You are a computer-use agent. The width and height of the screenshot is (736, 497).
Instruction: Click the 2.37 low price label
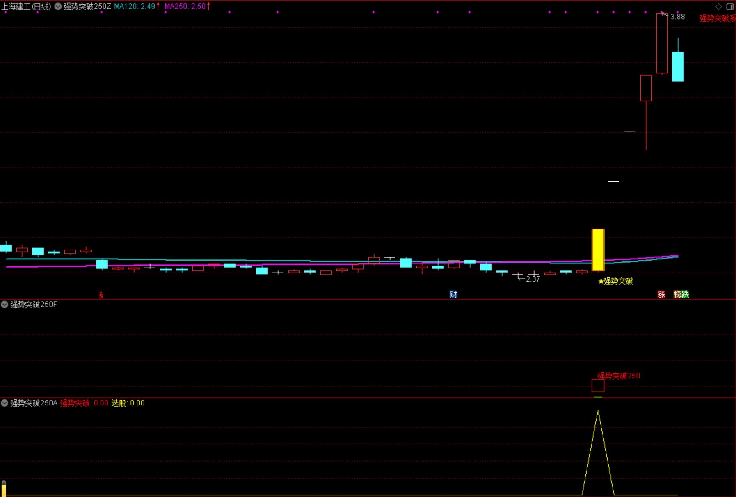pyautogui.click(x=533, y=279)
